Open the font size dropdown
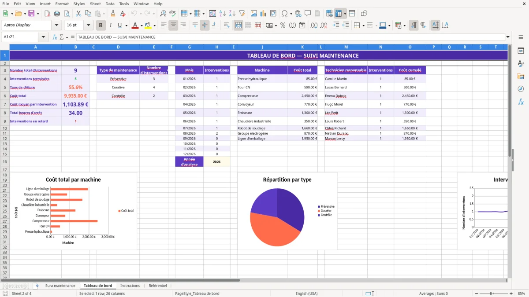 [x=89, y=25]
